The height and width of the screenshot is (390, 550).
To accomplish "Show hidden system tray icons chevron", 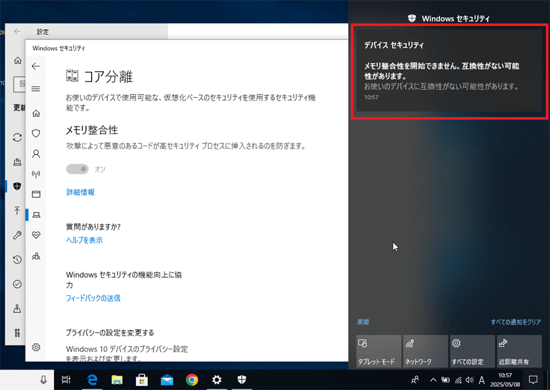I will click(434, 380).
